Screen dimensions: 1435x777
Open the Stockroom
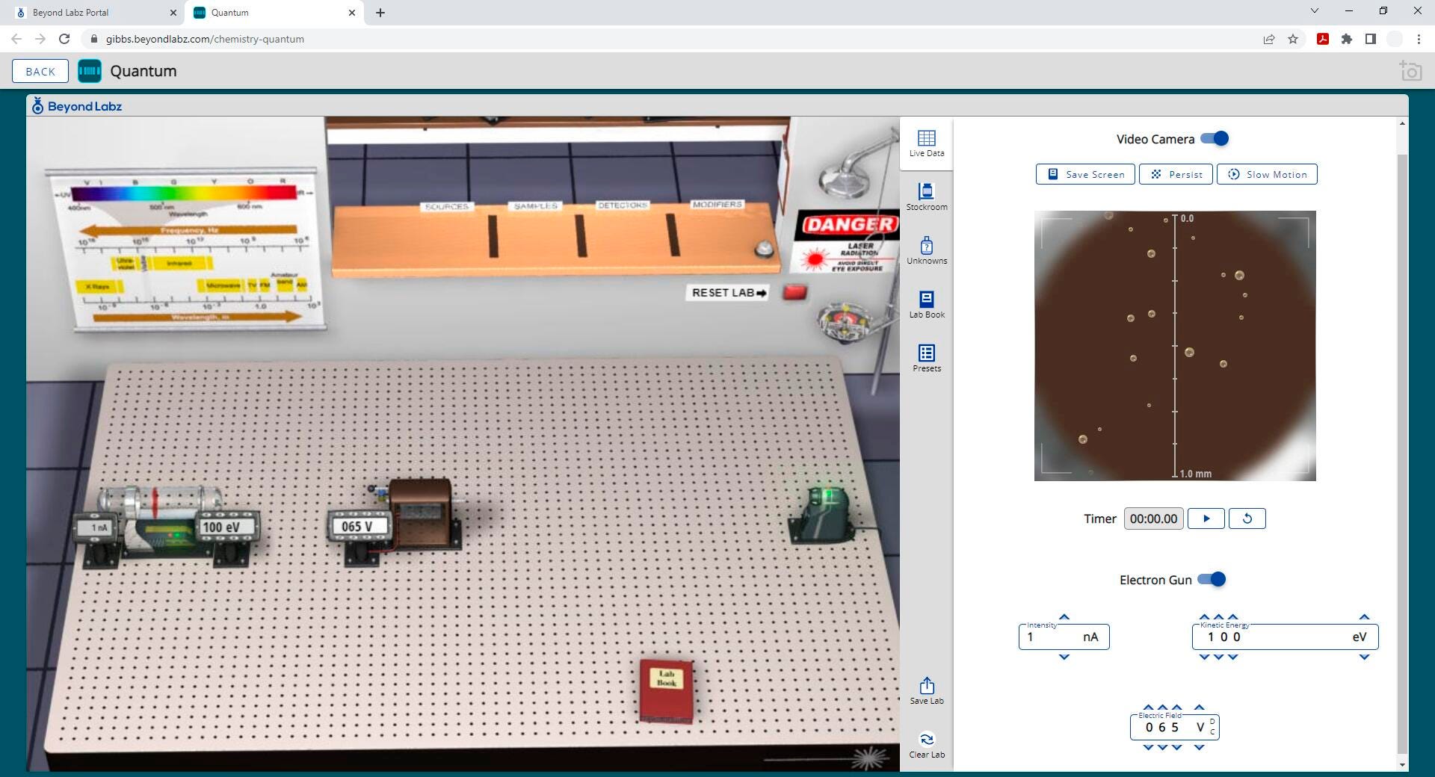click(x=926, y=196)
